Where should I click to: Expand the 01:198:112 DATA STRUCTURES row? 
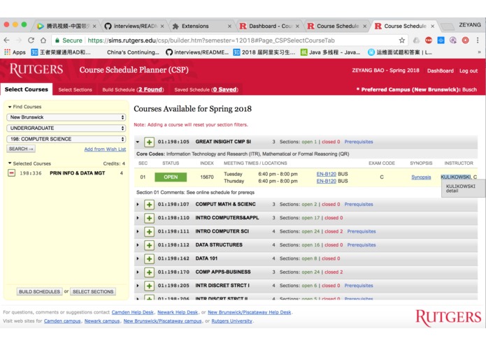[x=138, y=245]
